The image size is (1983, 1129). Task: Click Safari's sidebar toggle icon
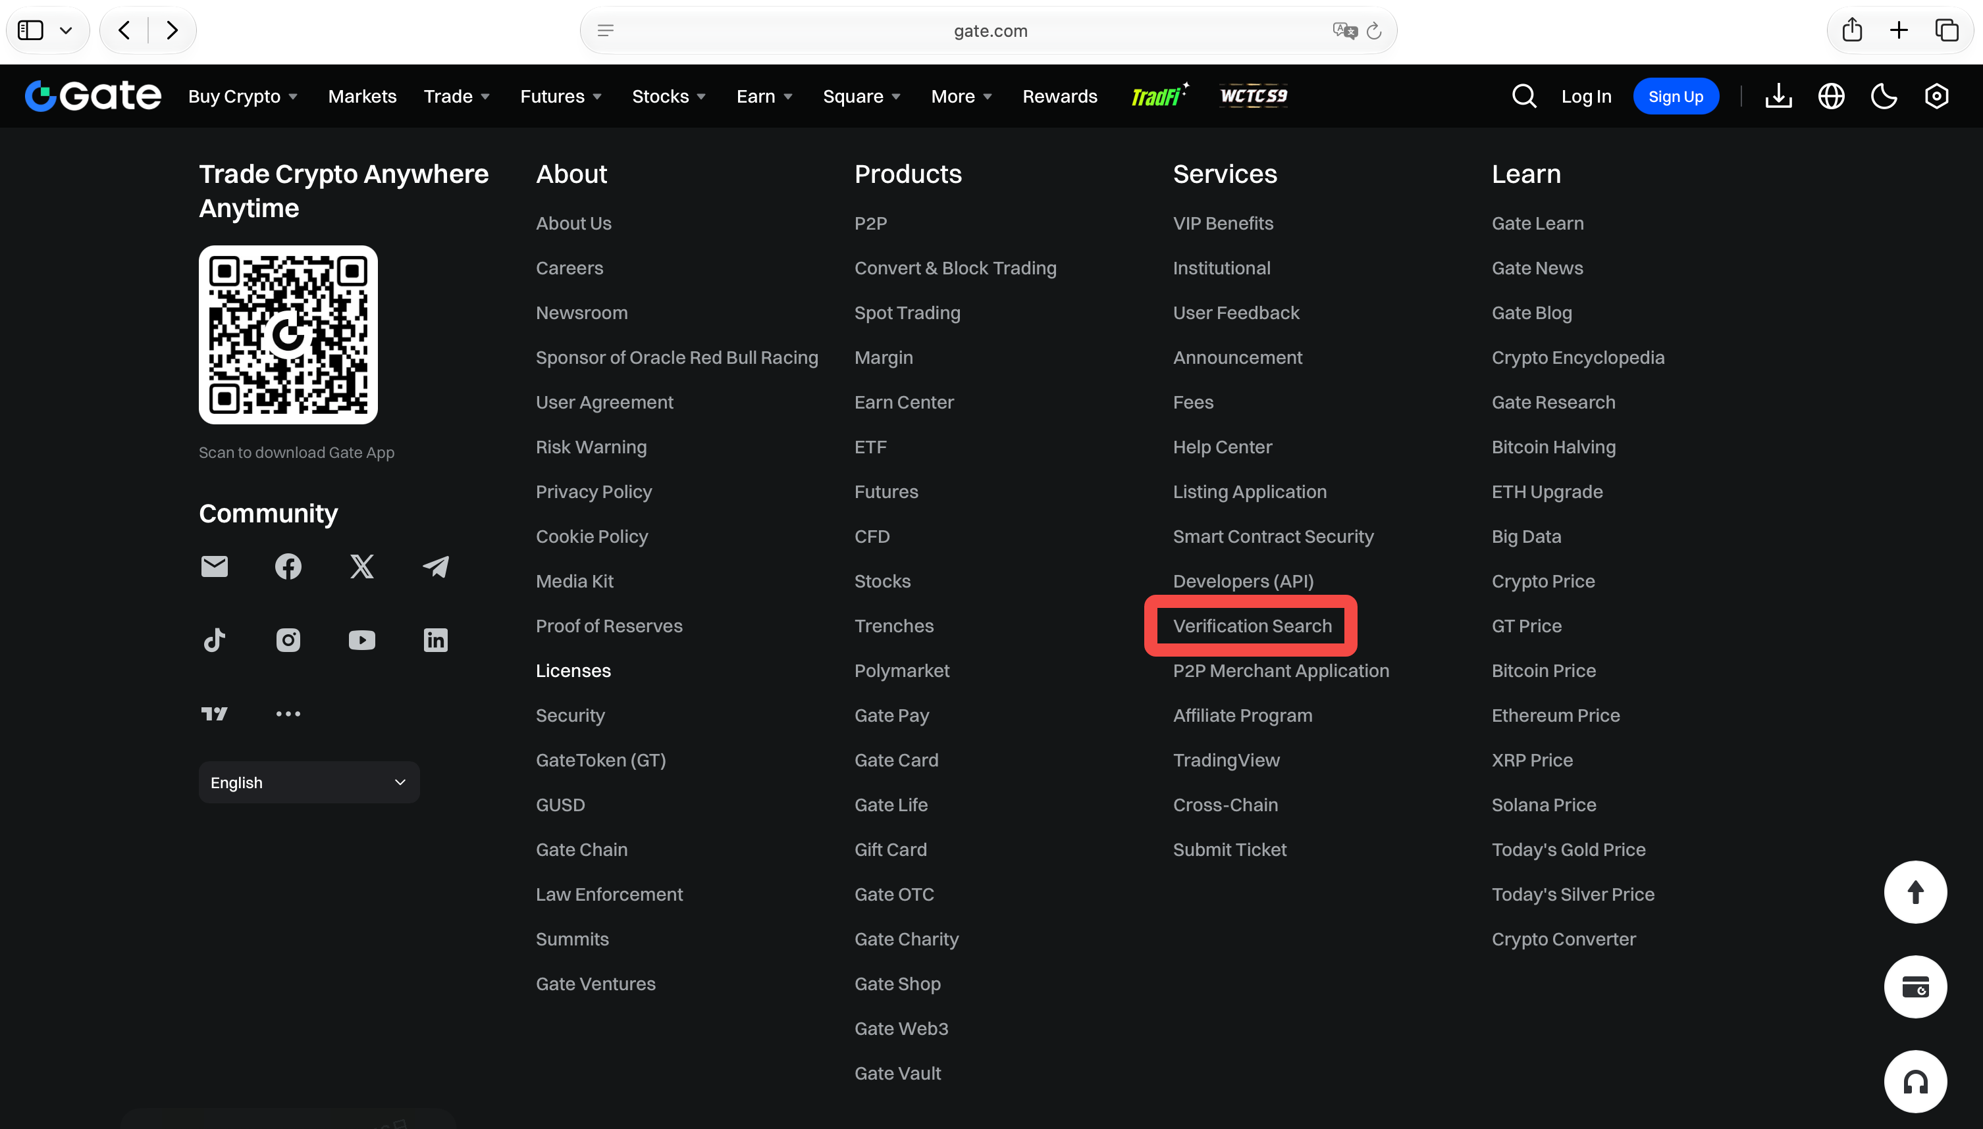30,30
